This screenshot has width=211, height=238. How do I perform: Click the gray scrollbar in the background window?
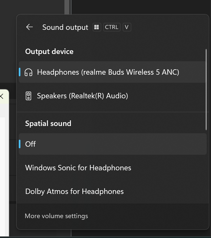[x=67, y=7]
